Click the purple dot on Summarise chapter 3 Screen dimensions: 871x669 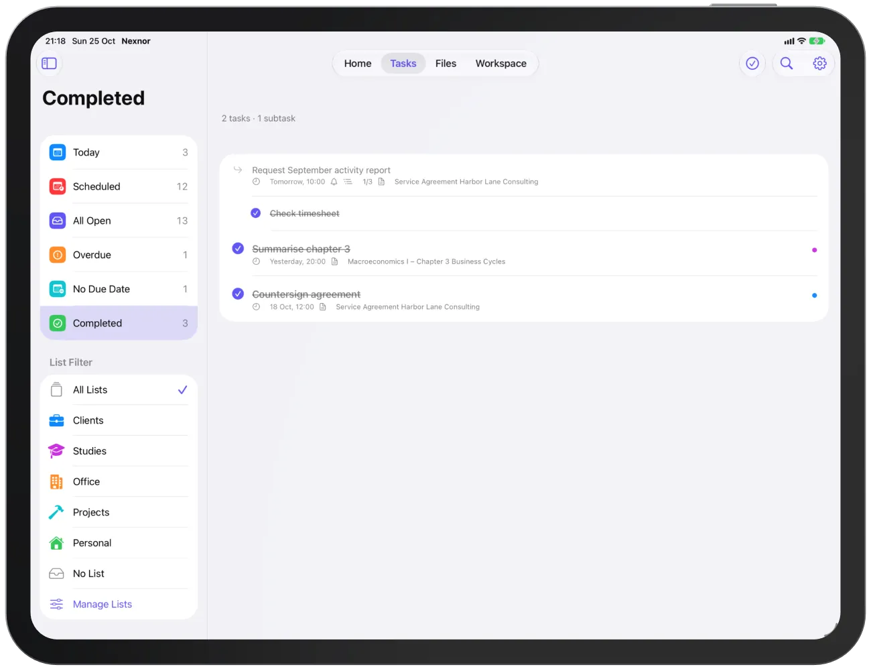point(814,250)
